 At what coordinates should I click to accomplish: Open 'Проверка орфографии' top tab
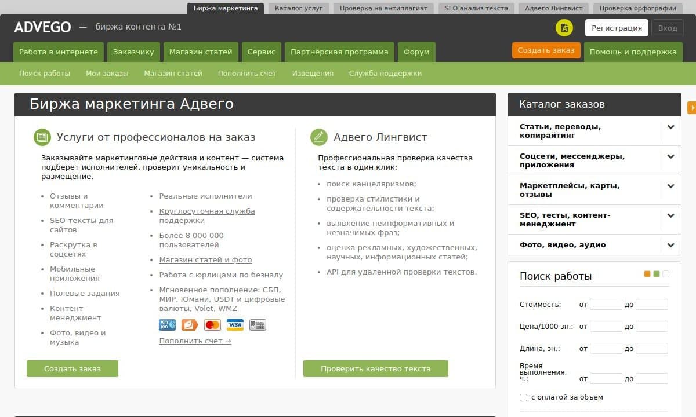[x=637, y=8]
